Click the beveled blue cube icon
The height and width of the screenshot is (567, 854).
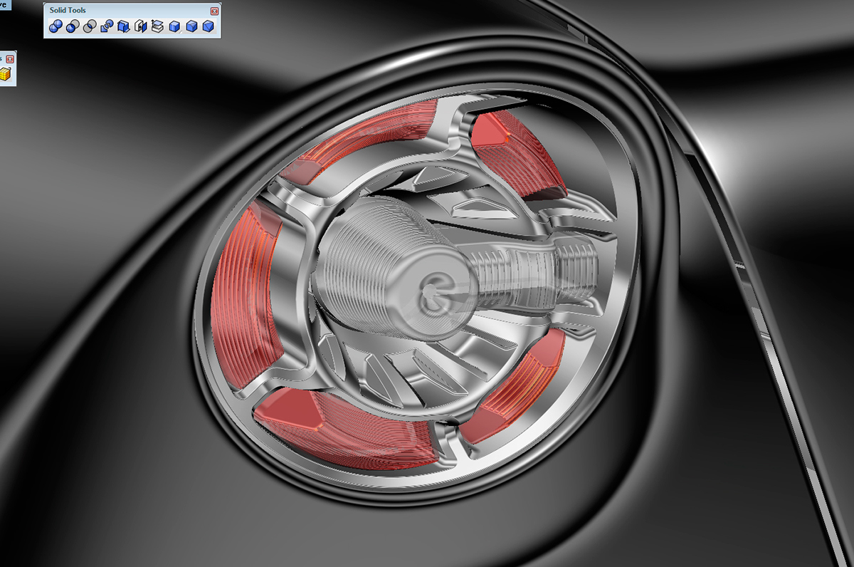tap(191, 26)
